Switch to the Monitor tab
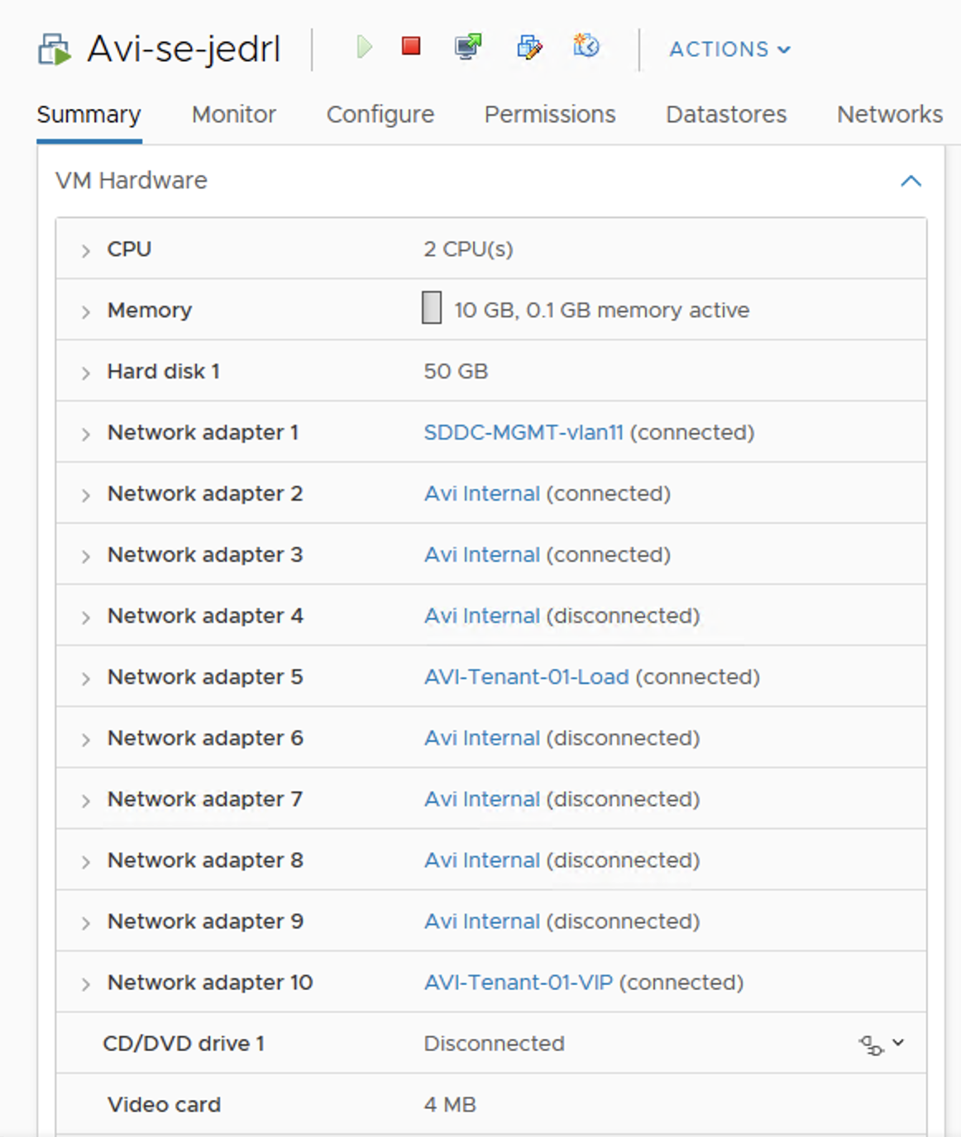Viewport: 961px width, 1137px height. click(x=234, y=114)
